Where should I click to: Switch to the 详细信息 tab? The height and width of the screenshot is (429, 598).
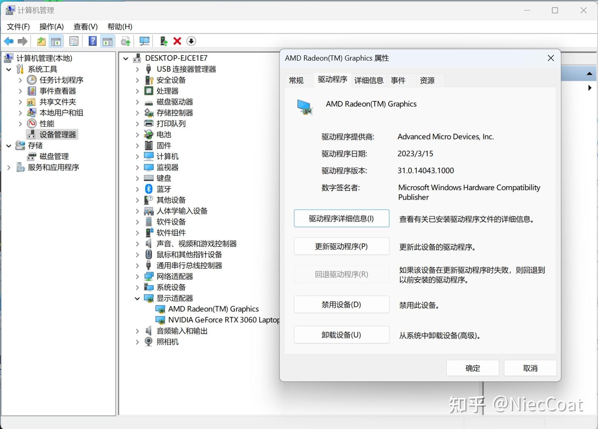pos(368,80)
